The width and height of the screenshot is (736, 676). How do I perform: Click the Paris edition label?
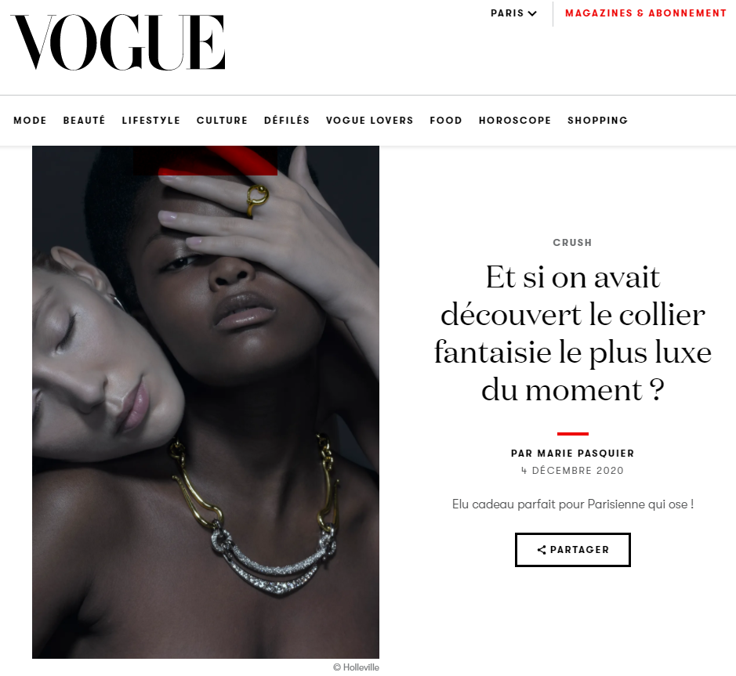point(507,13)
